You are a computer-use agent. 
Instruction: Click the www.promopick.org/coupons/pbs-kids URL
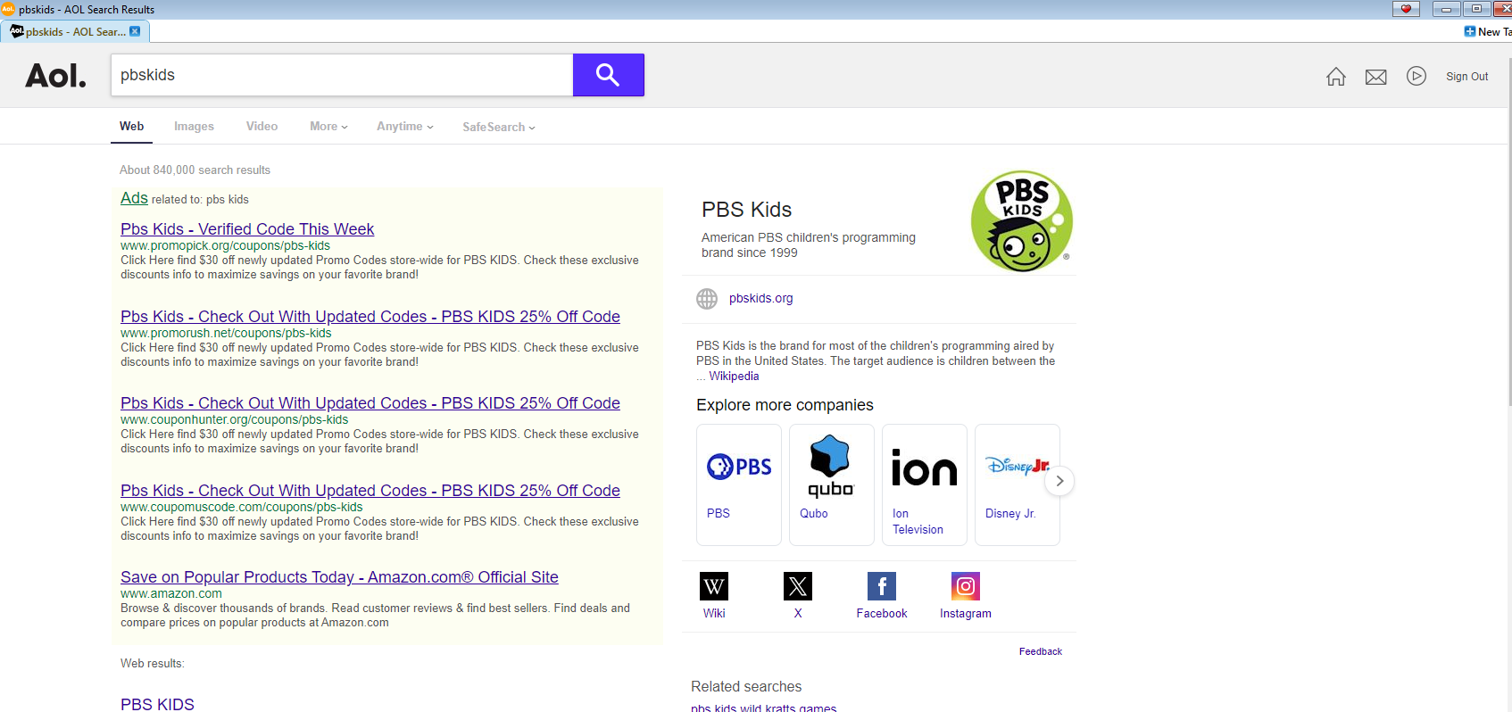[225, 246]
